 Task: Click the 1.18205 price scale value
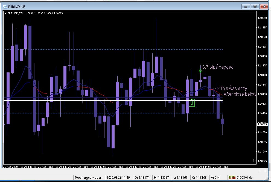(x=262, y=47)
